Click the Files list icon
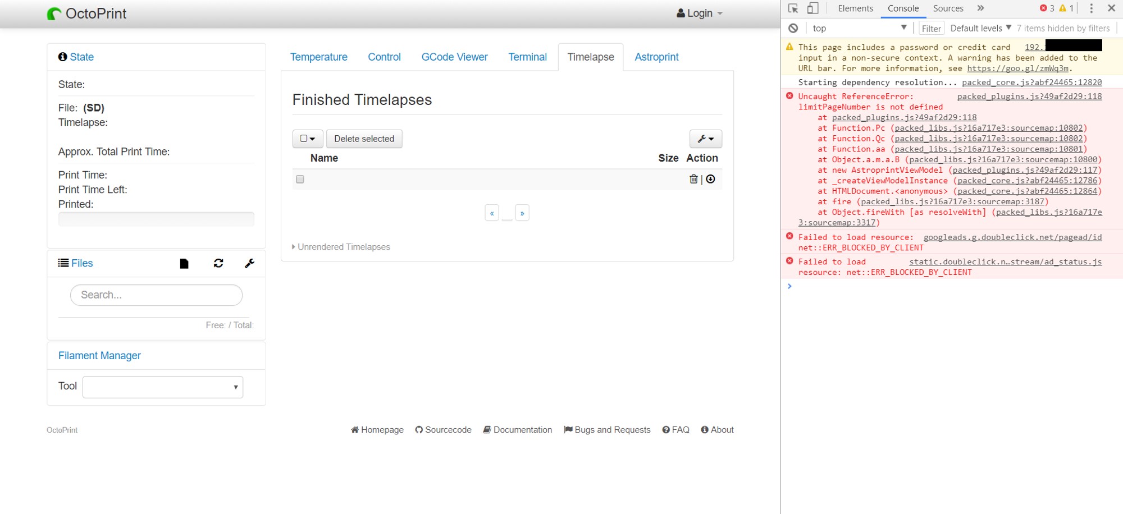1123x514 pixels. [x=63, y=263]
